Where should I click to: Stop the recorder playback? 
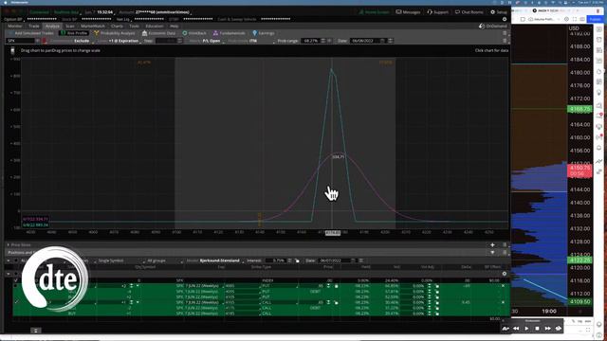[x=537, y=329]
